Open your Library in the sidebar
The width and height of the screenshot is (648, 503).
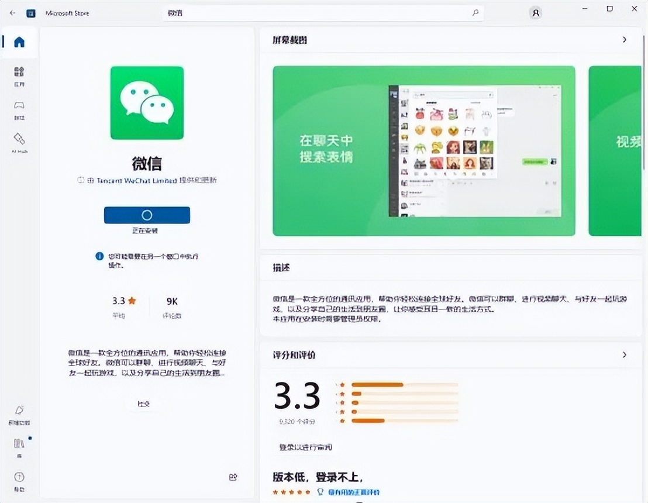pyautogui.click(x=19, y=445)
